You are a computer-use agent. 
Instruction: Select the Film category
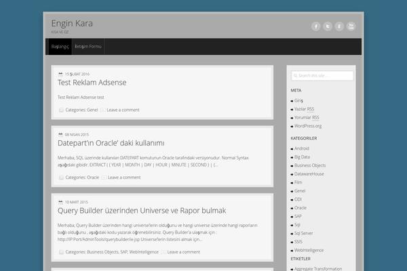(298, 182)
